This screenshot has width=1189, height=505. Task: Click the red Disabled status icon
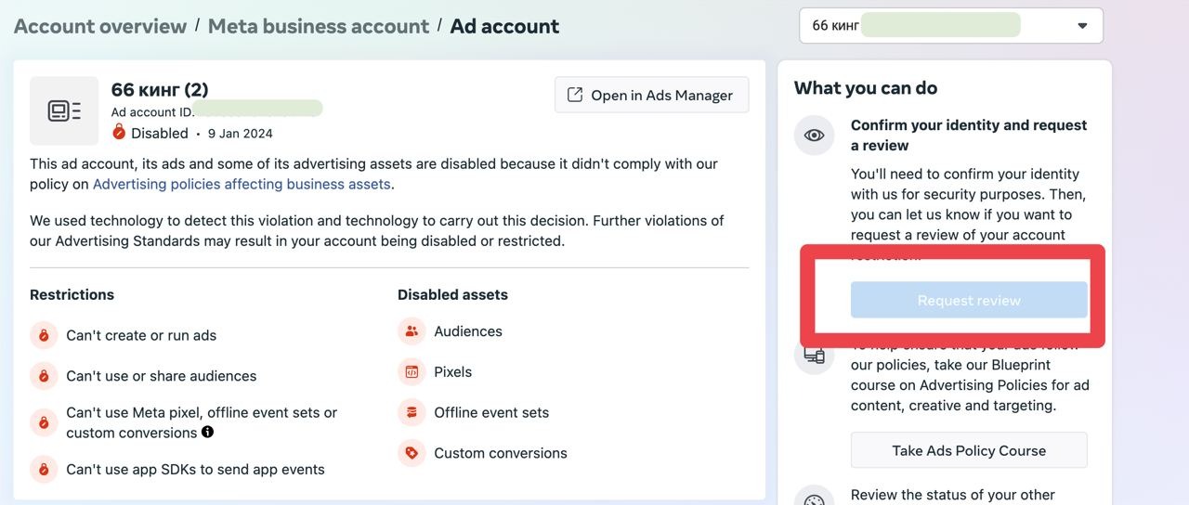(x=119, y=133)
